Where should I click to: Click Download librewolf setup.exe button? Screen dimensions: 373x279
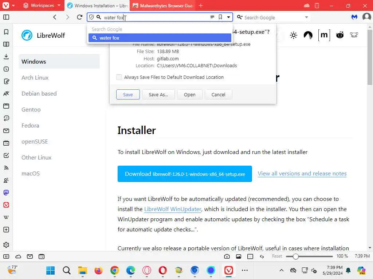click(185, 174)
